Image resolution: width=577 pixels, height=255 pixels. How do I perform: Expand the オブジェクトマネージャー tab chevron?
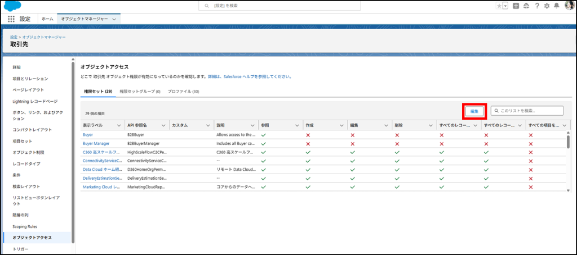click(x=114, y=19)
